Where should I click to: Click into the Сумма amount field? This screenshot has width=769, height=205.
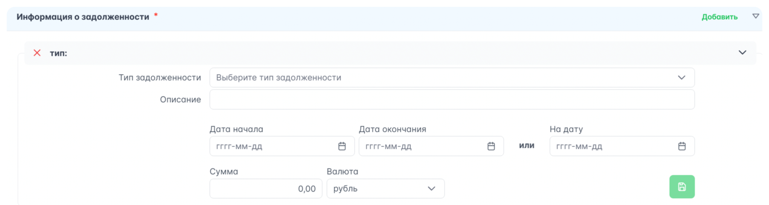tap(266, 188)
